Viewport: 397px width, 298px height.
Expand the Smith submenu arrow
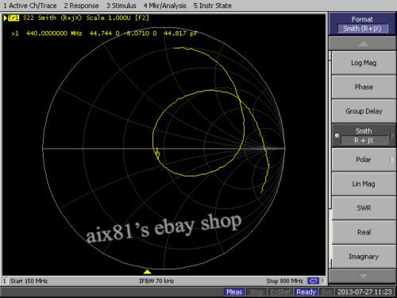[x=391, y=135]
